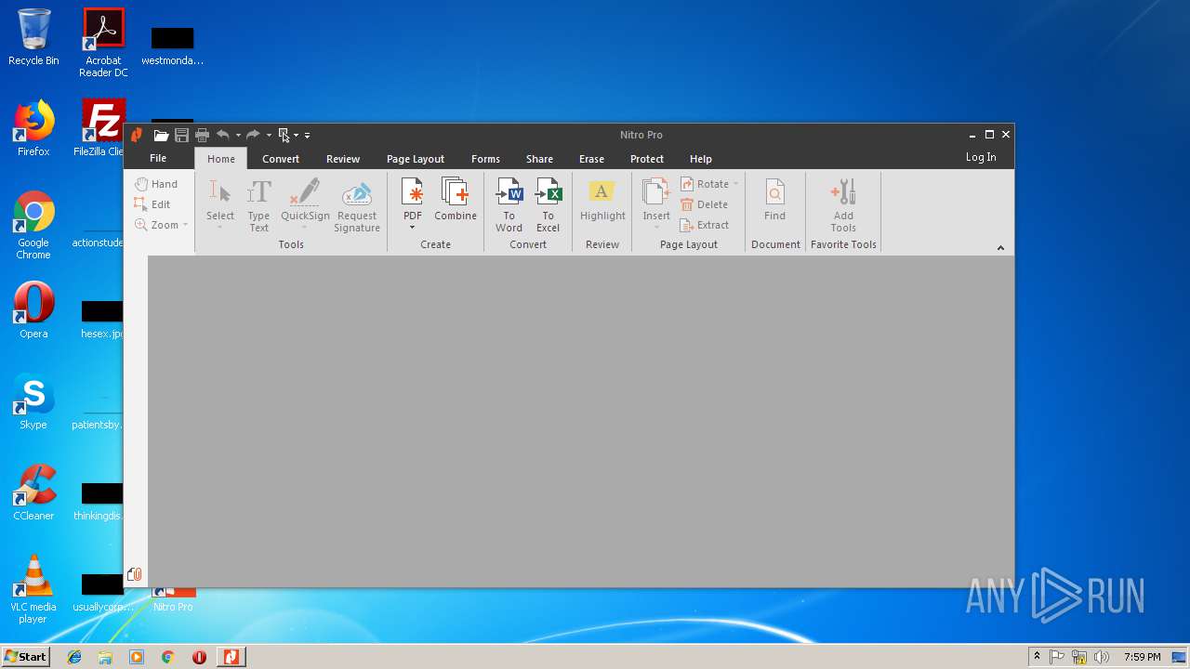Image resolution: width=1190 pixels, height=669 pixels.
Task: Click the clock showing 7:59 PM
Action: (1142, 657)
